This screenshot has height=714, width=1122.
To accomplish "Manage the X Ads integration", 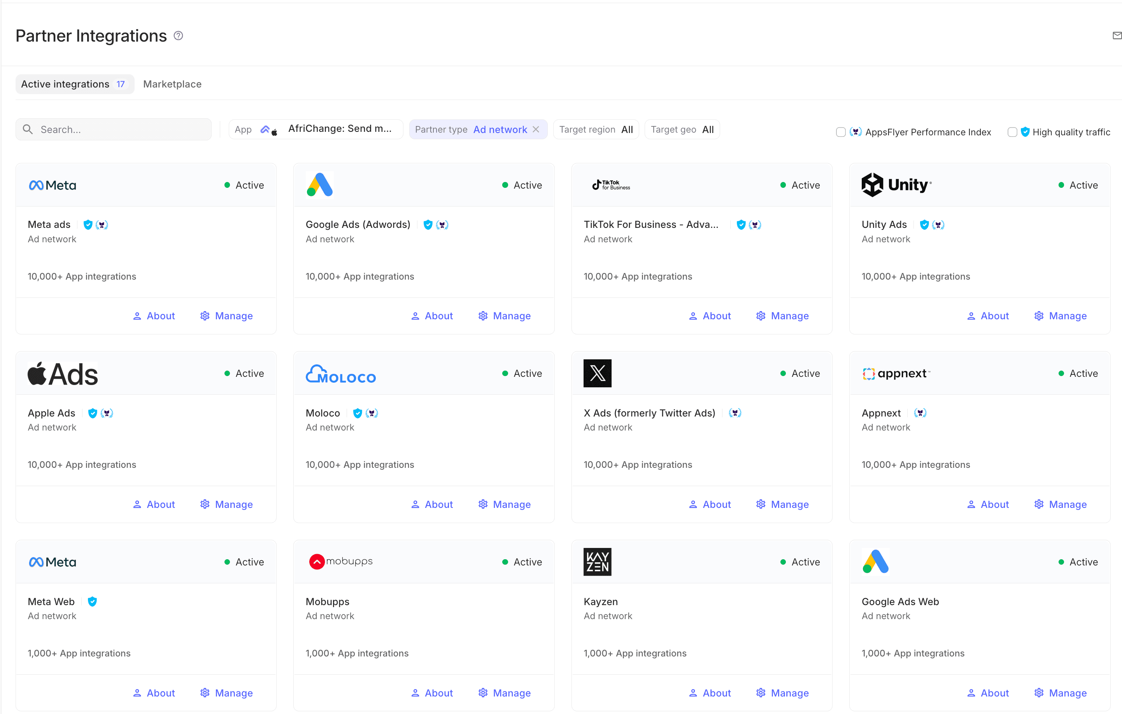I will pos(782,504).
